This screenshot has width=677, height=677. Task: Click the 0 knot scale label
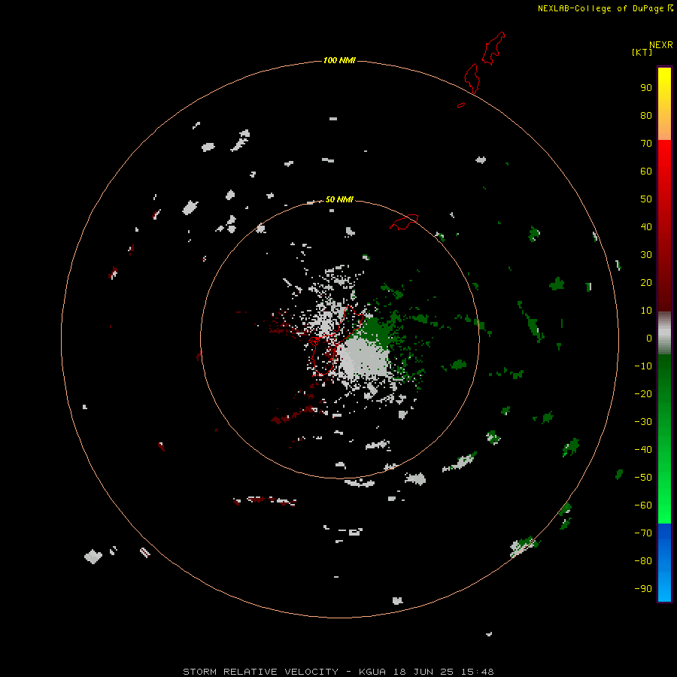click(649, 338)
